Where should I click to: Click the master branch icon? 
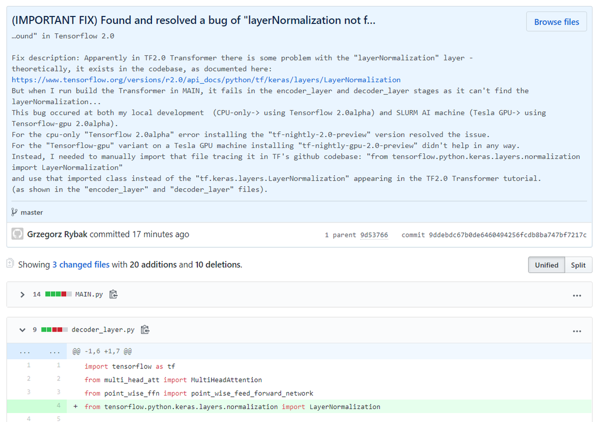14,212
